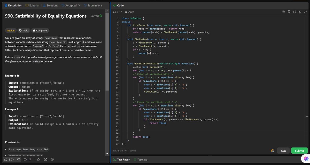310x165 pixels.
Task: Switch to the Editorial tab
Action: click(x=33, y=5)
